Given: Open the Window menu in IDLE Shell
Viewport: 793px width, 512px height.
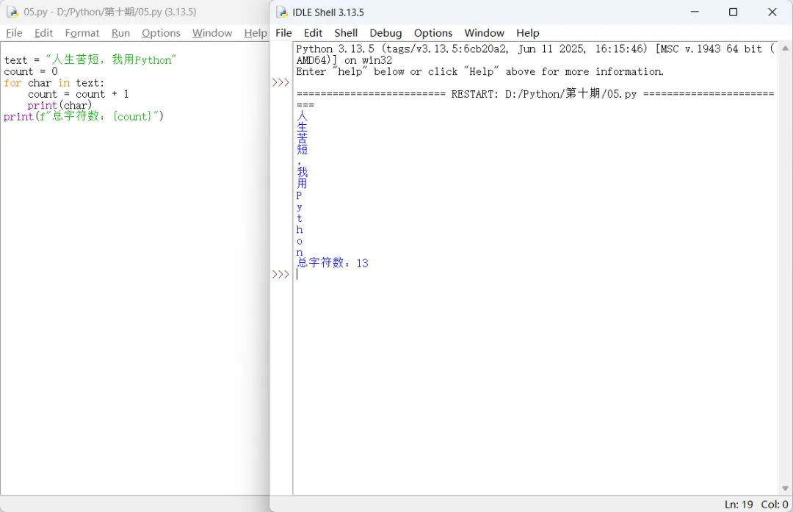Looking at the screenshot, I should (484, 33).
